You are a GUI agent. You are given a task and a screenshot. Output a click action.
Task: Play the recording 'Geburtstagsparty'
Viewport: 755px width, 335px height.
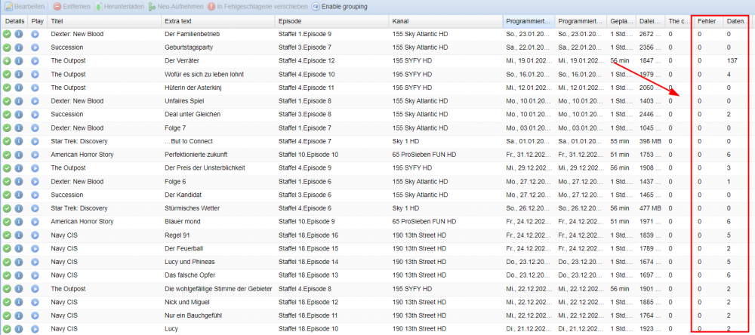(35, 48)
